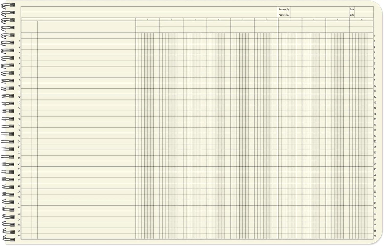Viewport: 384px width, 246px height.
Task: Click the Approved By entry field
Action: click(x=319, y=15)
